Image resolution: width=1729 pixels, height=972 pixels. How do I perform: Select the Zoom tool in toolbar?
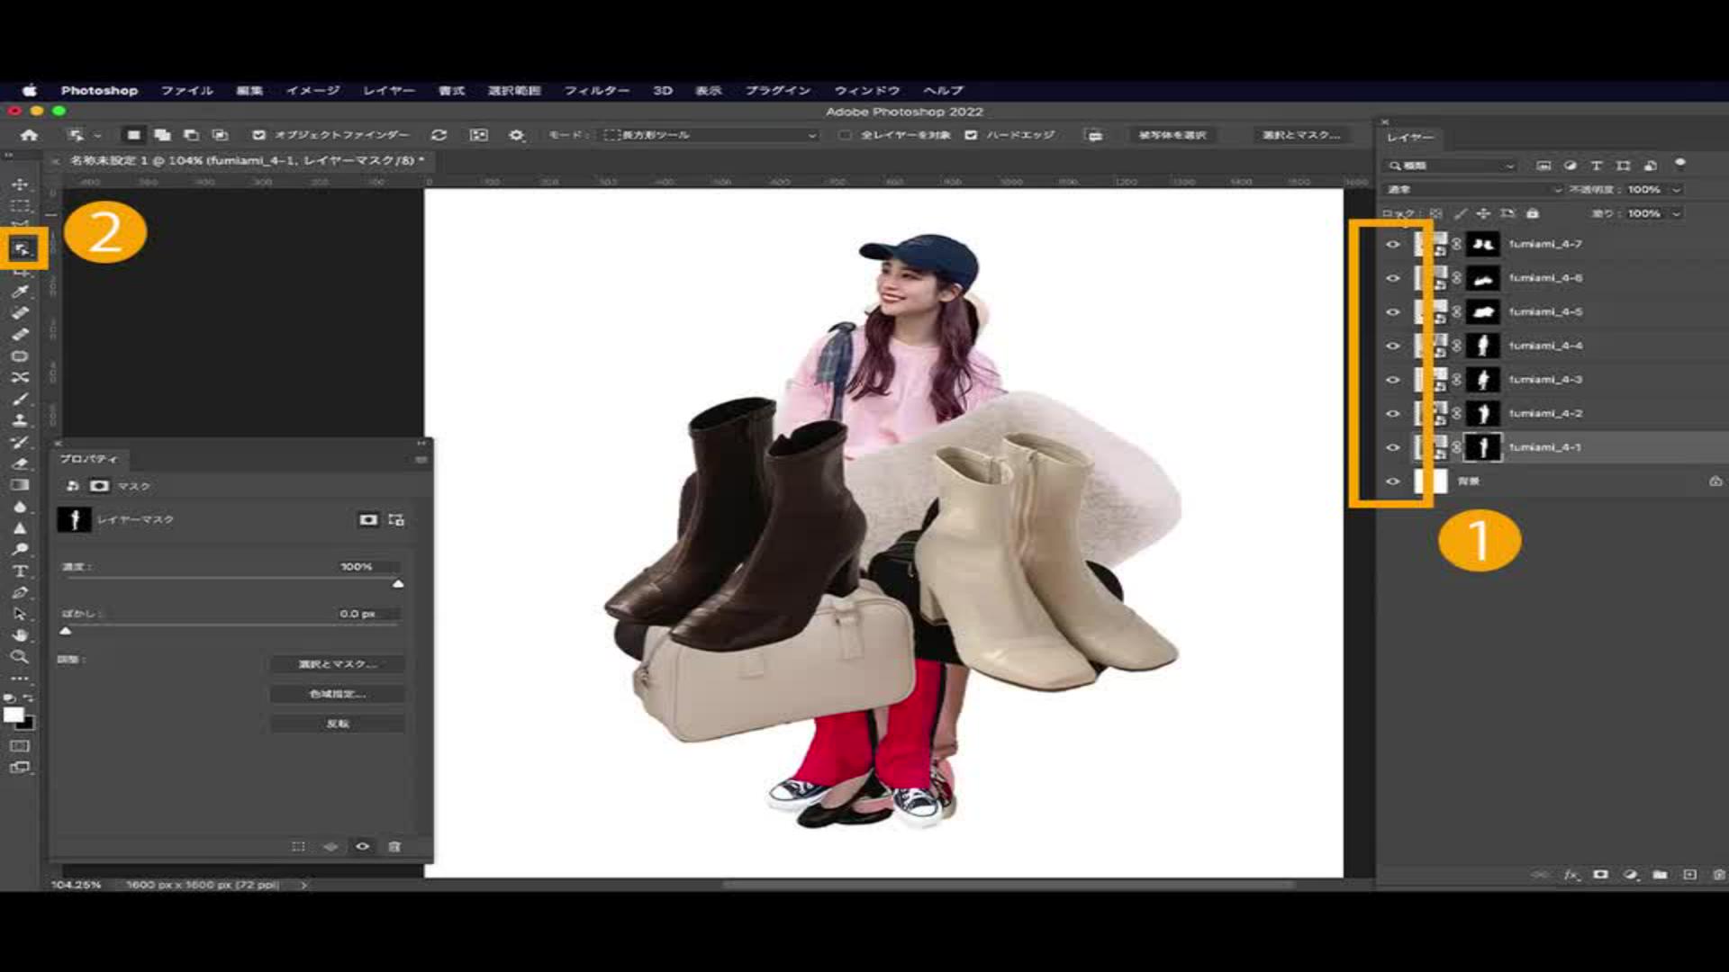(x=20, y=657)
